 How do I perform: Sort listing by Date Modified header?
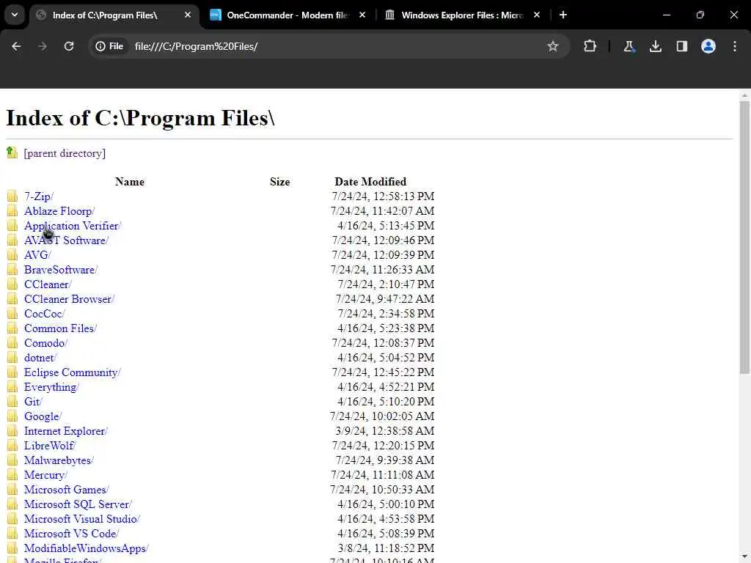tap(370, 182)
